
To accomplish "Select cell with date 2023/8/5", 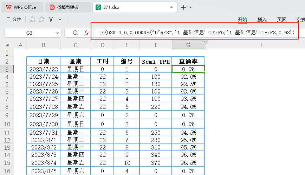I will [x=43, y=171].
